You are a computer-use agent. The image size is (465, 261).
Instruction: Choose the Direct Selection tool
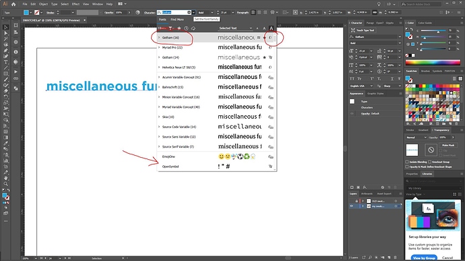(x=5, y=33)
